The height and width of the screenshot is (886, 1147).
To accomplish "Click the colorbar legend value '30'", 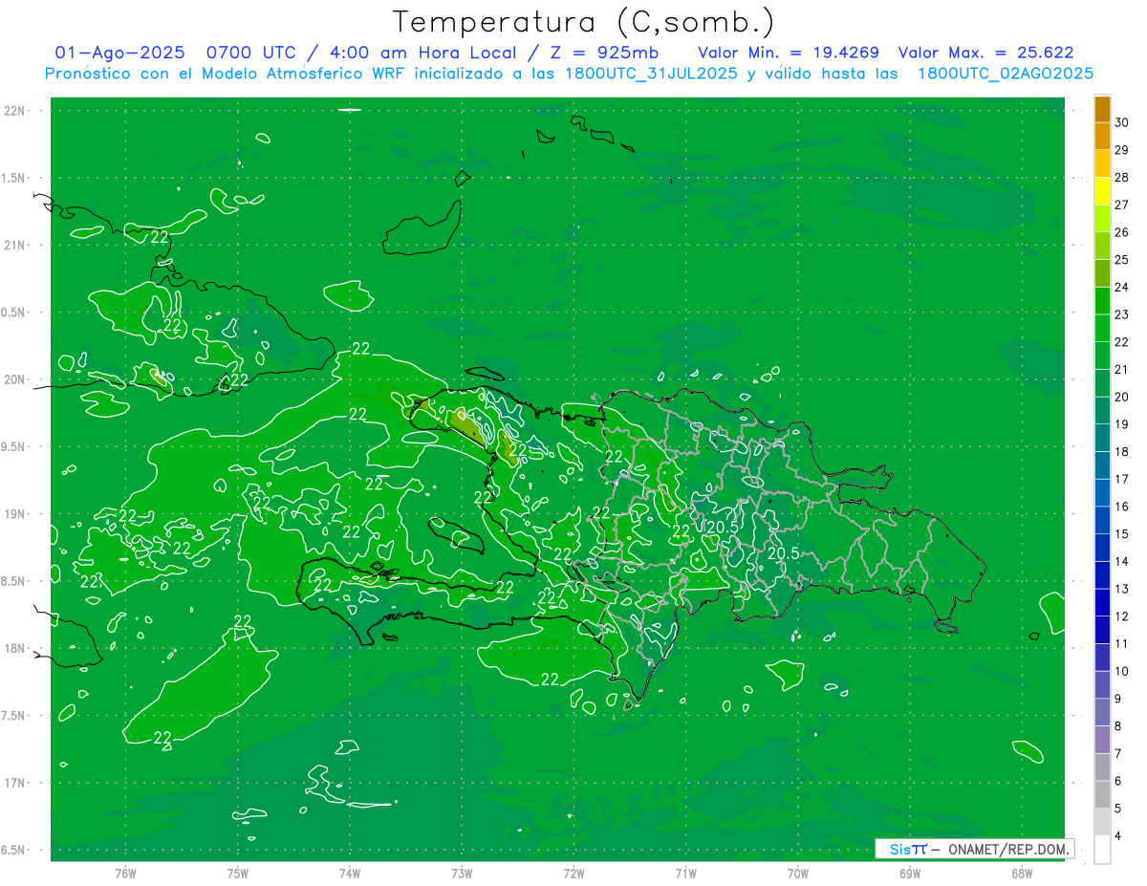I will coord(1122,122).
